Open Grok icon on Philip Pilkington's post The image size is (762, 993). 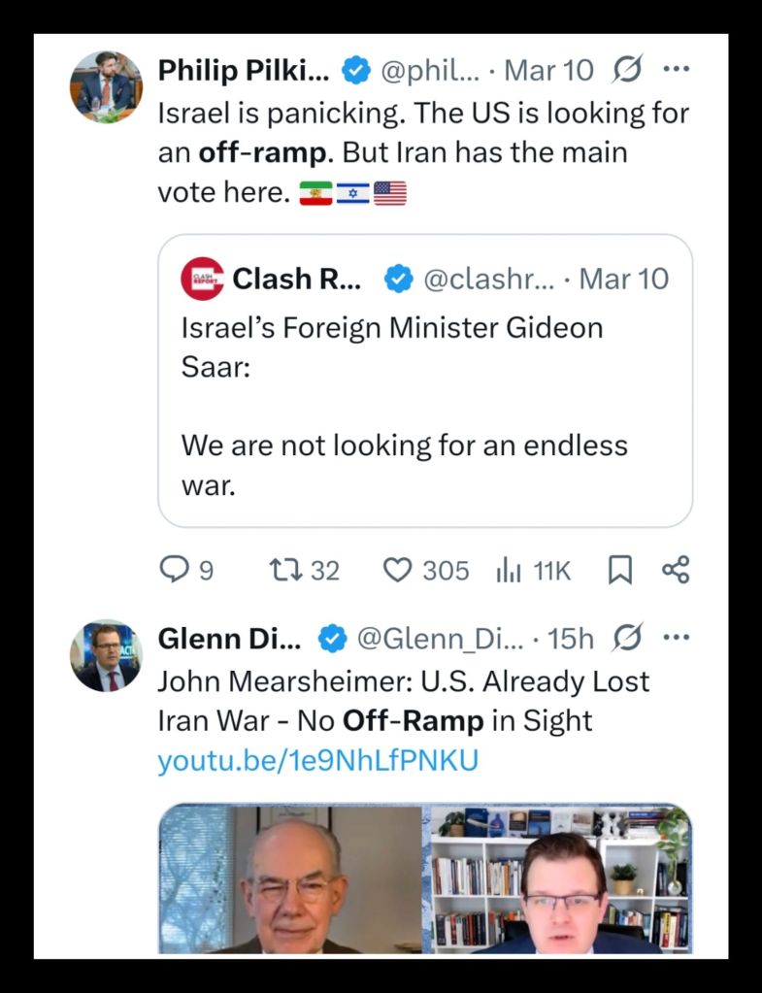pos(628,70)
